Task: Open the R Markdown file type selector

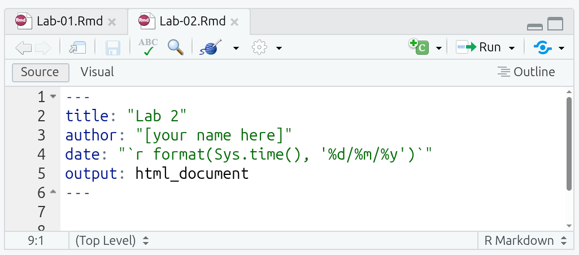Action: point(525,241)
